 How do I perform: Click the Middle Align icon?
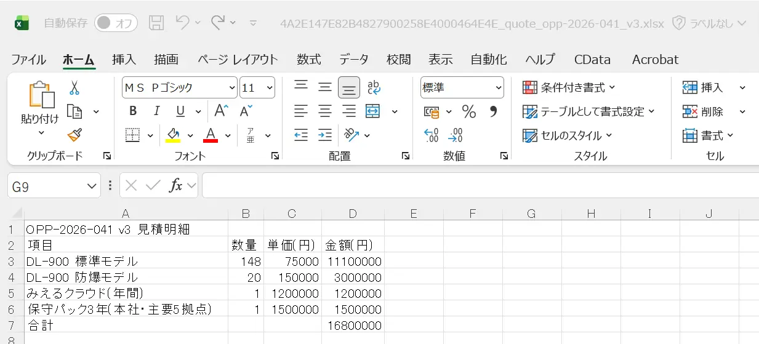(325, 87)
